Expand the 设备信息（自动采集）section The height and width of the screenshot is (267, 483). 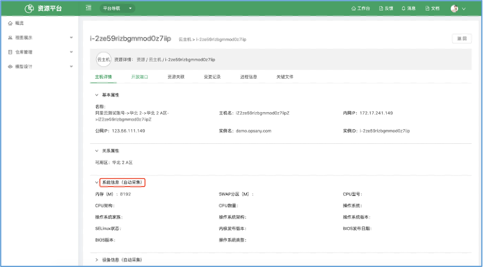coord(97,259)
